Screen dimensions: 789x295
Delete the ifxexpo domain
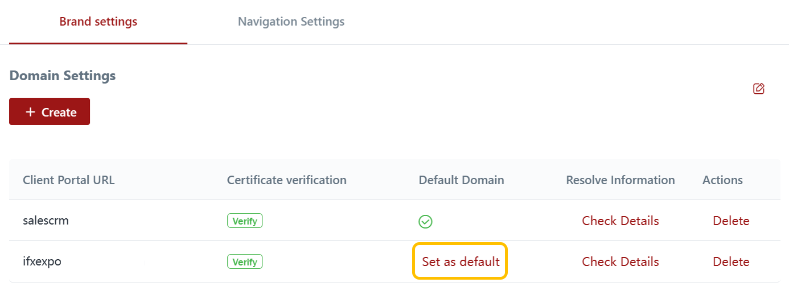tap(731, 262)
